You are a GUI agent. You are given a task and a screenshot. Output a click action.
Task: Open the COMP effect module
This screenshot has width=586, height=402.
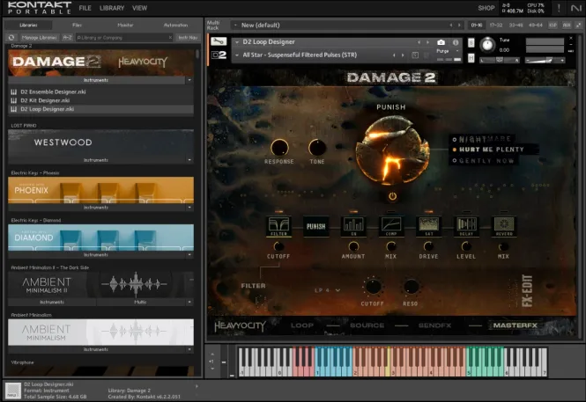pyautogui.click(x=391, y=226)
